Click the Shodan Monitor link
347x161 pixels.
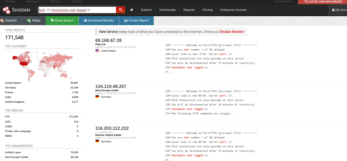(232, 32)
